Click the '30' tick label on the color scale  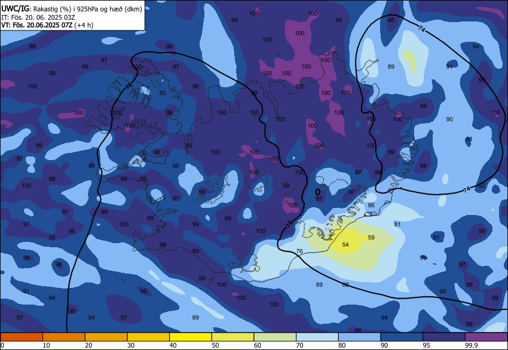point(131,345)
